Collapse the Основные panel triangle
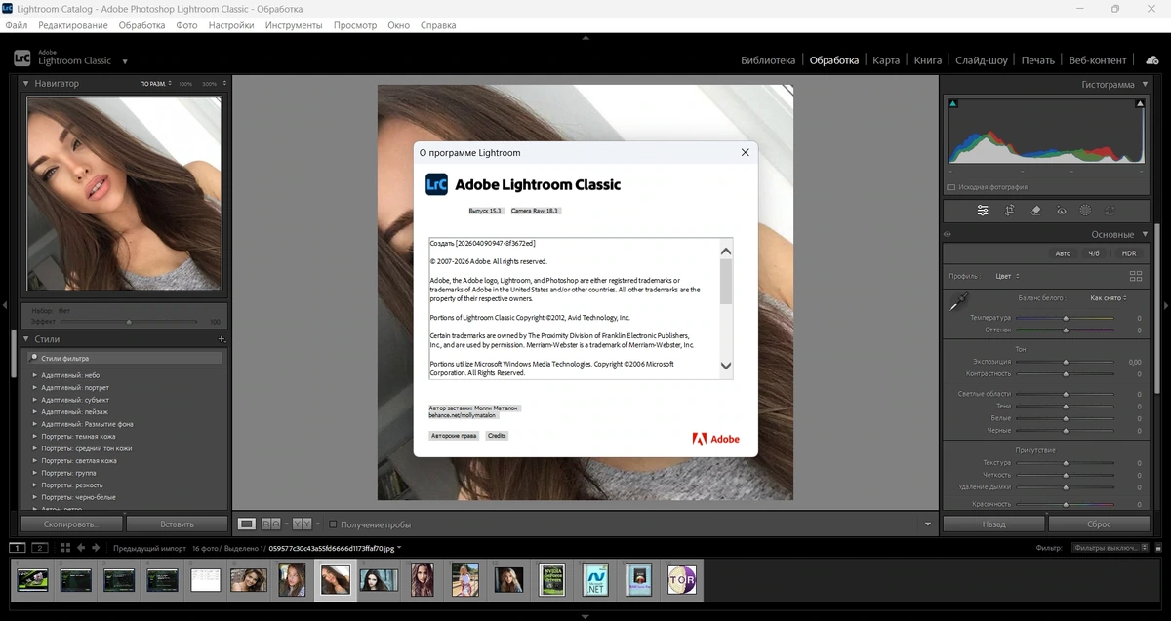The height and width of the screenshot is (621, 1171). 1145,234
